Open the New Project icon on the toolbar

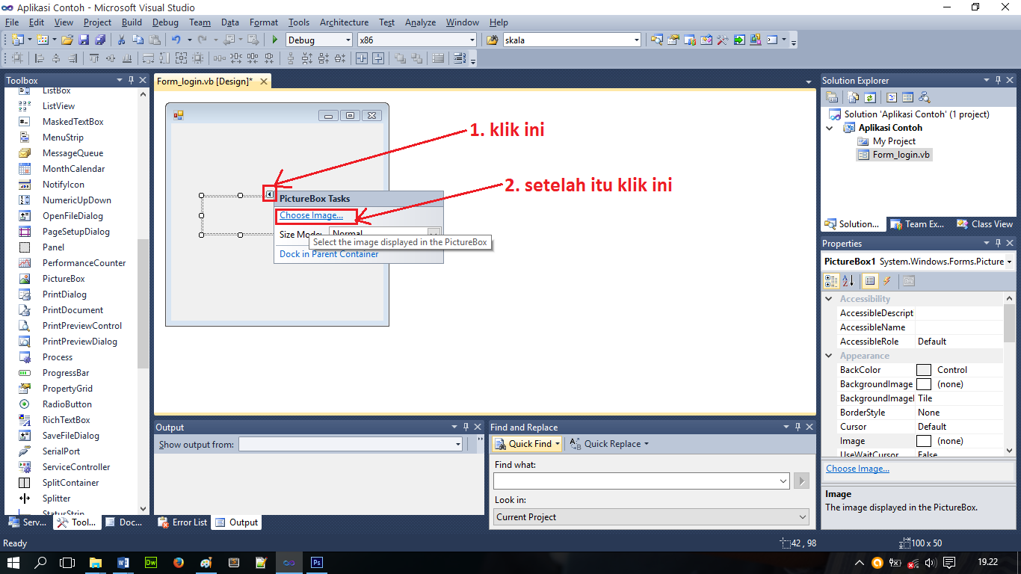(16, 39)
